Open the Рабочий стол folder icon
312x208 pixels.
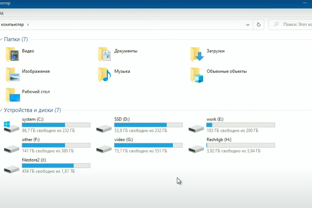coord(12,95)
